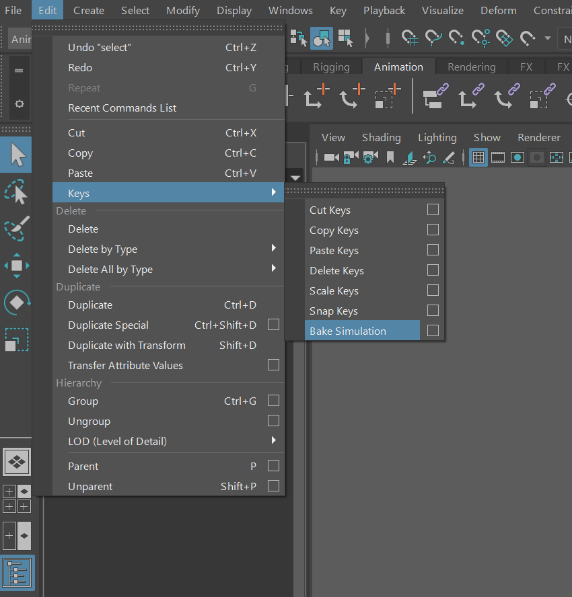
Task: Tear off the Keys submenu via dotted bar
Action: click(x=364, y=191)
